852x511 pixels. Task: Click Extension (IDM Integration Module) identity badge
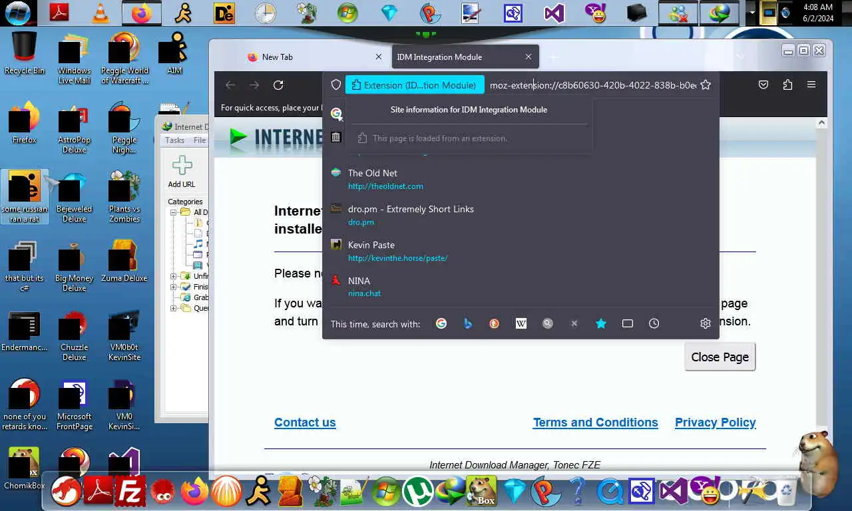point(415,85)
